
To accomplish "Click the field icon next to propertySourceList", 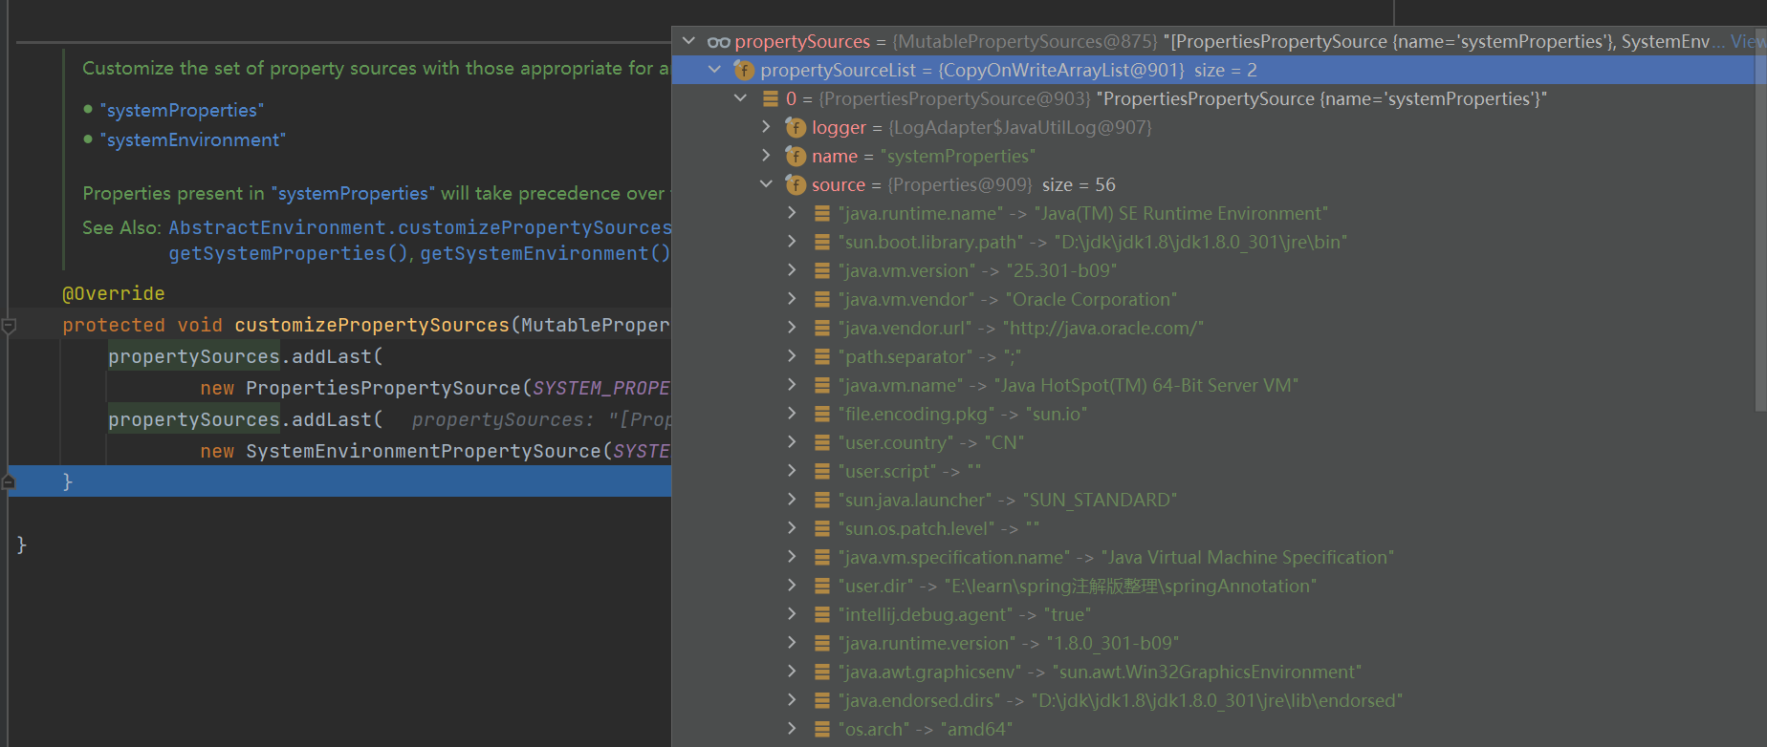I will [x=744, y=71].
